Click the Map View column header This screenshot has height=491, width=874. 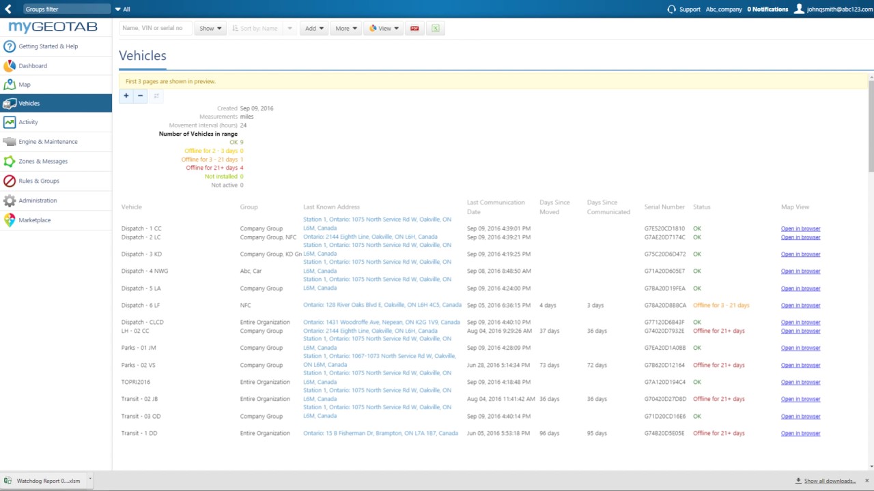[795, 207]
